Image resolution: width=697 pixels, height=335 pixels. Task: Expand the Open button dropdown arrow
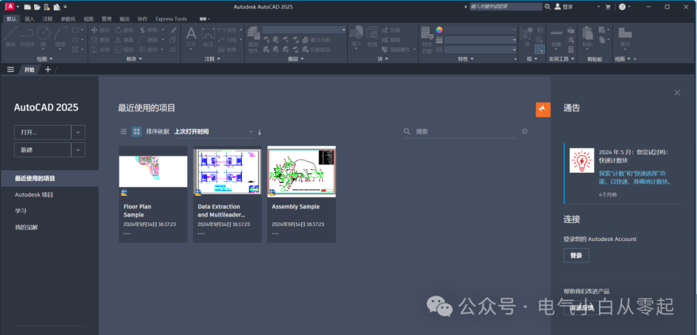(78, 132)
